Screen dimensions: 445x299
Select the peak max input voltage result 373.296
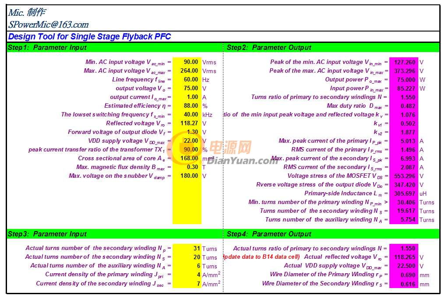click(x=403, y=71)
